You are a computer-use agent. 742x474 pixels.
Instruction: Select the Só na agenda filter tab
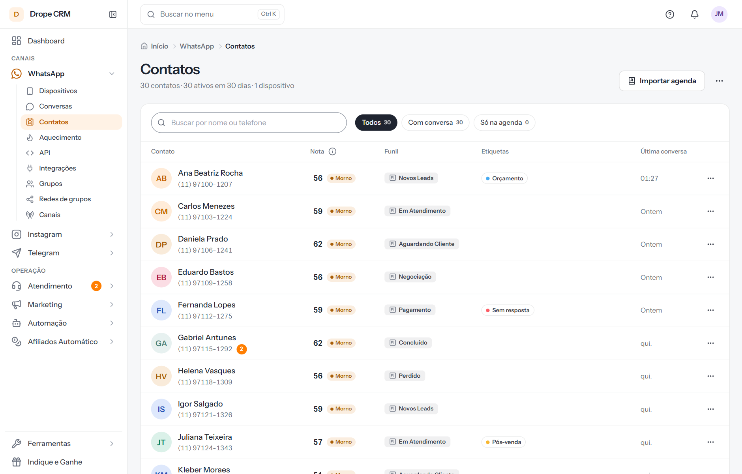click(504, 123)
